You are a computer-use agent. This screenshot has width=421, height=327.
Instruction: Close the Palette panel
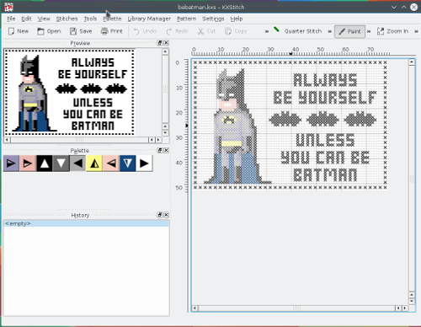(166, 150)
